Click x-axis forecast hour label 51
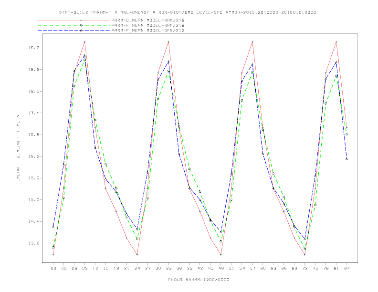Viewport: 378px width, 292px height. tap(231, 268)
